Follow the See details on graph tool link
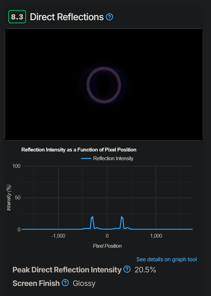Viewport: 211px width, 296px height. tap(167, 260)
